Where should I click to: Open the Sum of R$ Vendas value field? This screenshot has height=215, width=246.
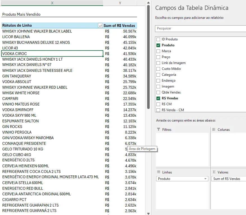229,179
